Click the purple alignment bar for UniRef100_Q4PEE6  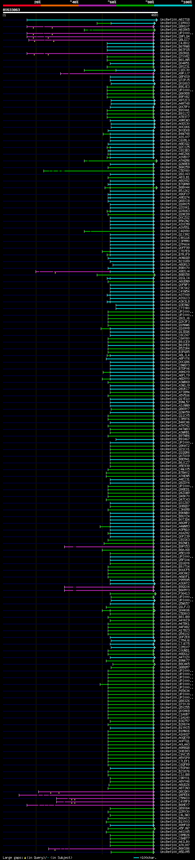coord(87,795)
